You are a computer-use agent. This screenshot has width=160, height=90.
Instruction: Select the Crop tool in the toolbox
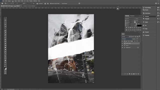[5, 29]
